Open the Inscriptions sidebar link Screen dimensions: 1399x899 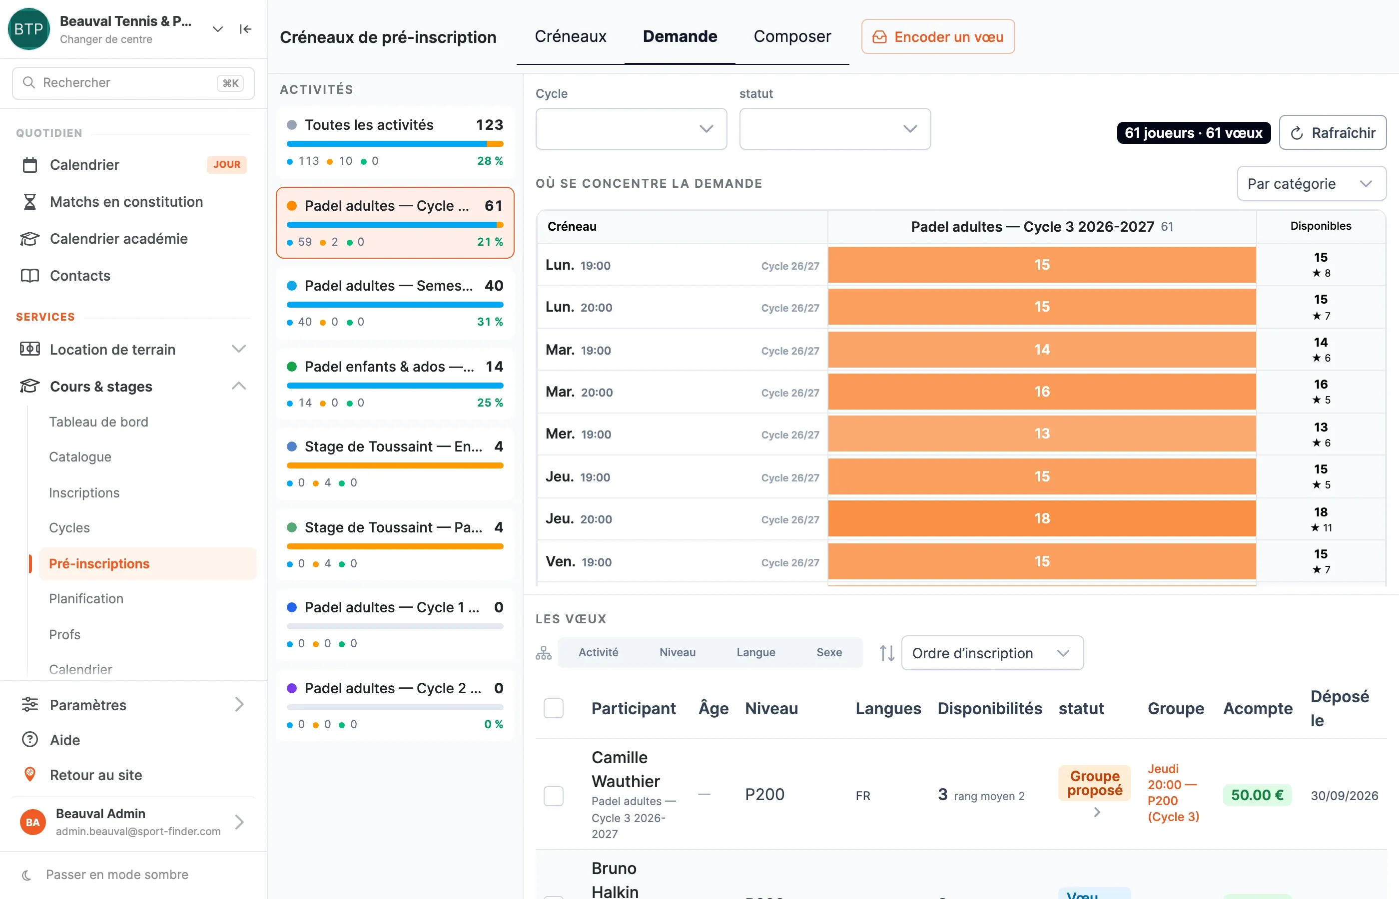point(84,492)
